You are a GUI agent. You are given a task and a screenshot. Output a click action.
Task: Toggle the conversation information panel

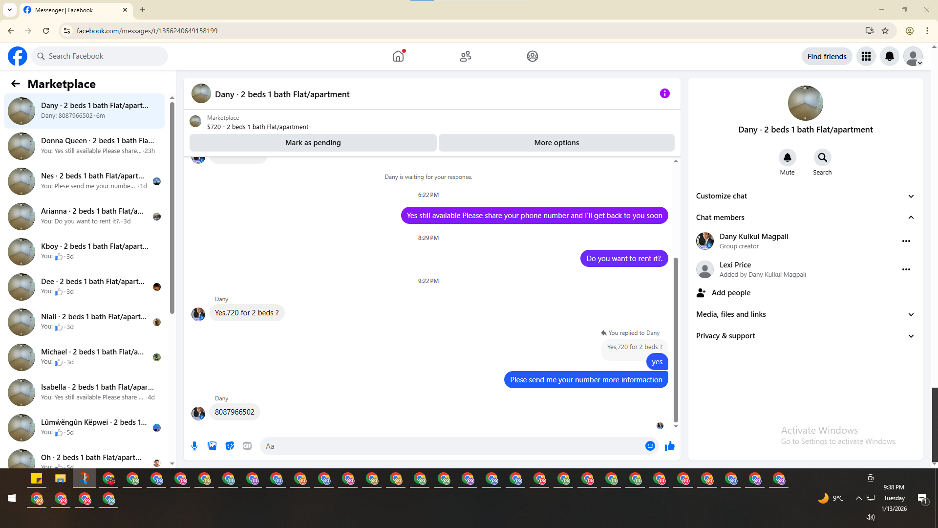(x=664, y=93)
